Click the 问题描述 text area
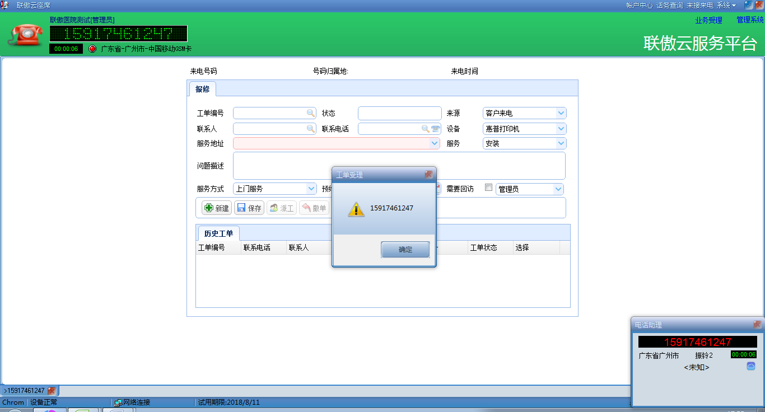The image size is (765, 412). coord(399,166)
